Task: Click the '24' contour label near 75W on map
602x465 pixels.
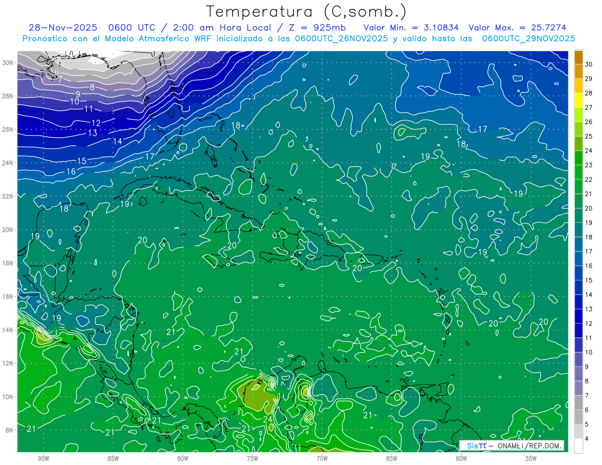Action: click(x=267, y=419)
